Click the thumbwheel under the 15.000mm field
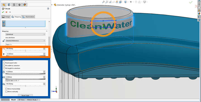Image resolution: width=201 pixels, height=102 pixels. click(25, 74)
